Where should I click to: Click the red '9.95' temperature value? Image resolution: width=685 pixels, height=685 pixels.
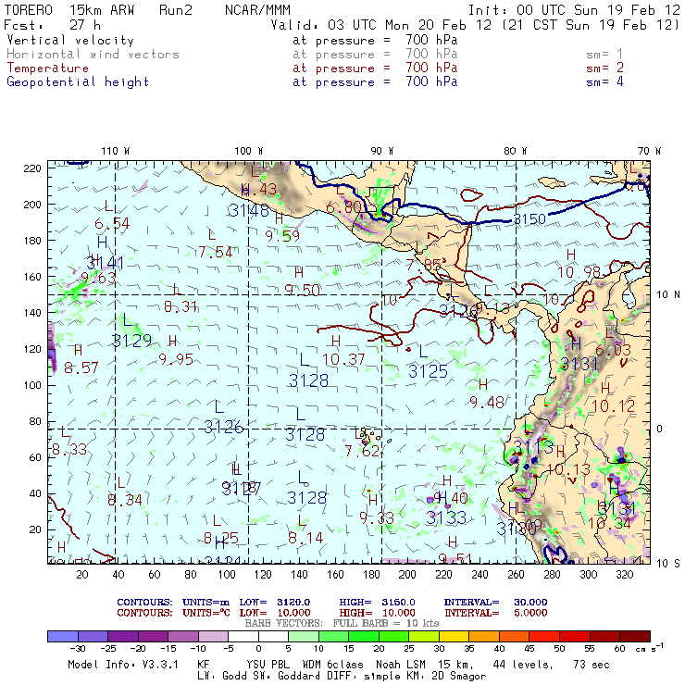(176, 359)
